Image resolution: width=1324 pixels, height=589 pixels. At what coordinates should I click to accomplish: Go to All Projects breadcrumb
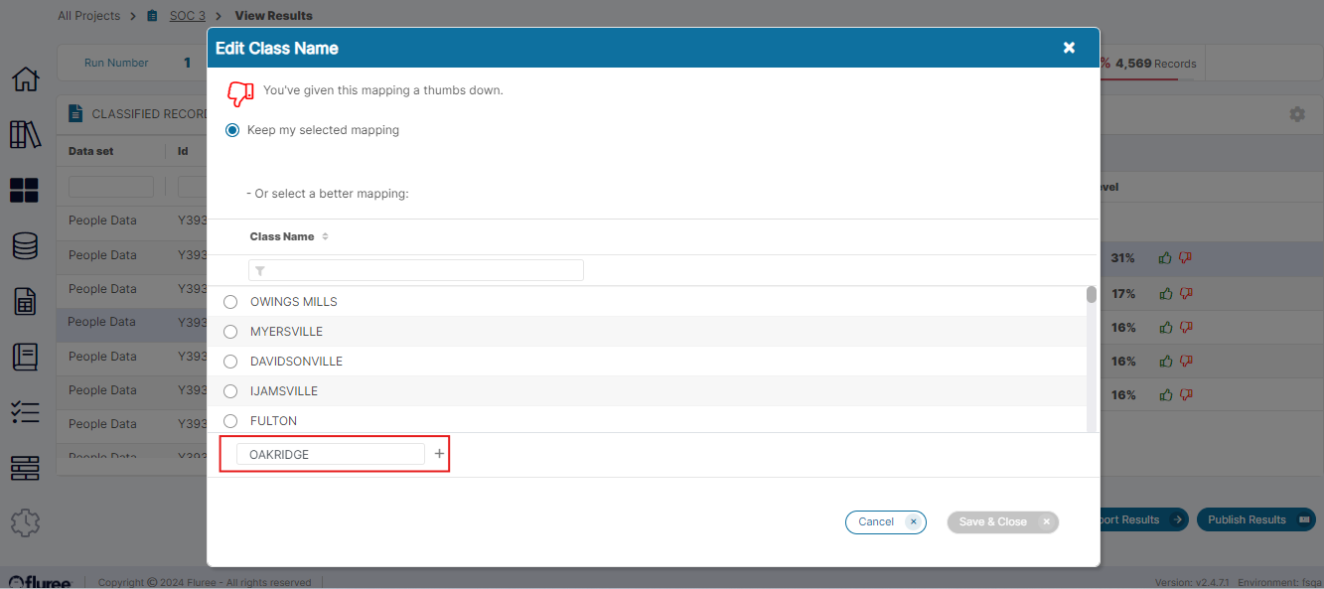(x=88, y=16)
